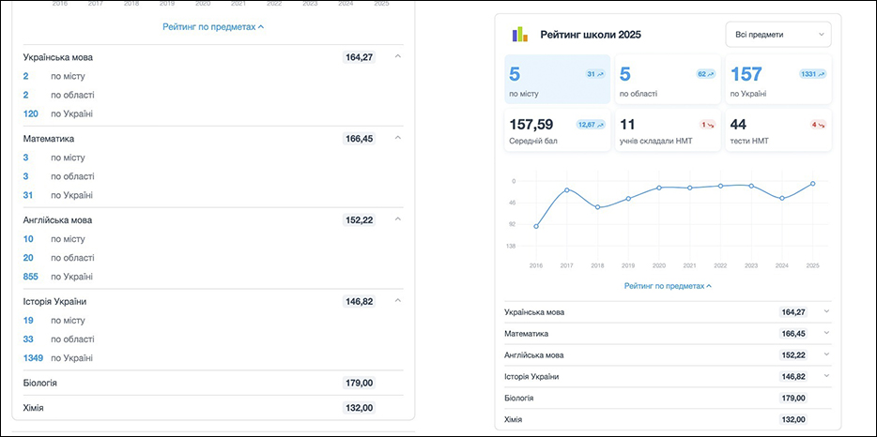Click the Ukraine rank trend badge 1331
This screenshot has width=877, height=437.
pos(812,73)
